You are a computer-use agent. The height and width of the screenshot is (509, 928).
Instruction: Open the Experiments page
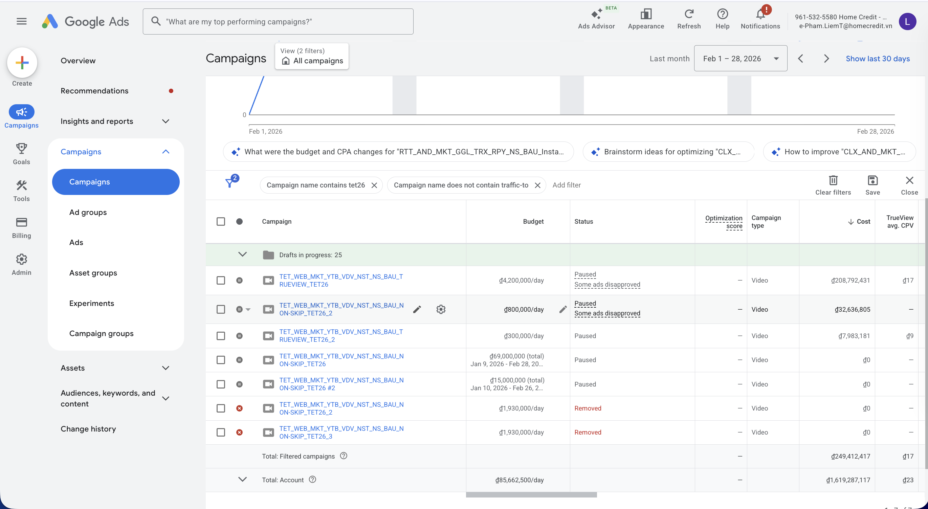click(x=91, y=303)
